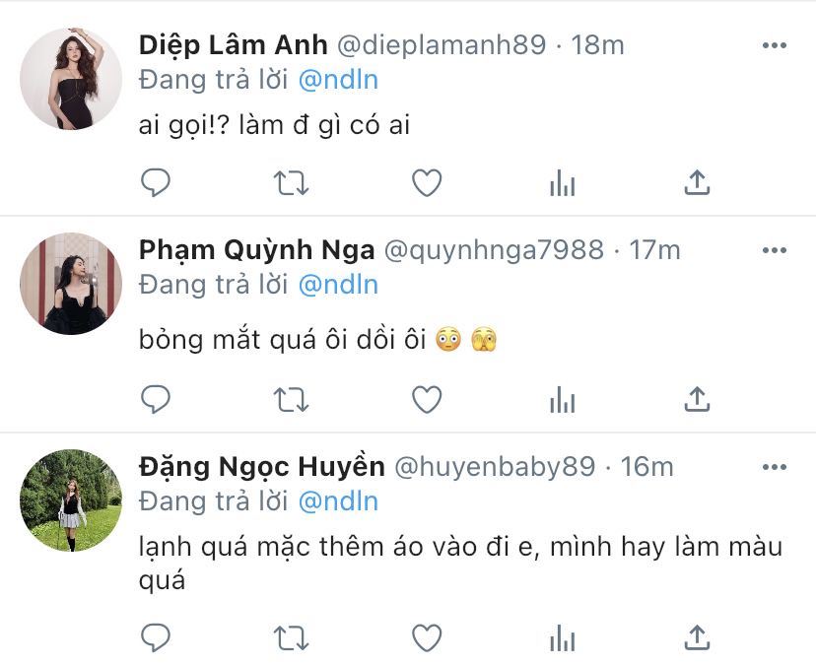The image size is (816, 666).
Task: Reply to Diệp Lâm Anh's tweet
Action: pyautogui.click(x=156, y=182)
